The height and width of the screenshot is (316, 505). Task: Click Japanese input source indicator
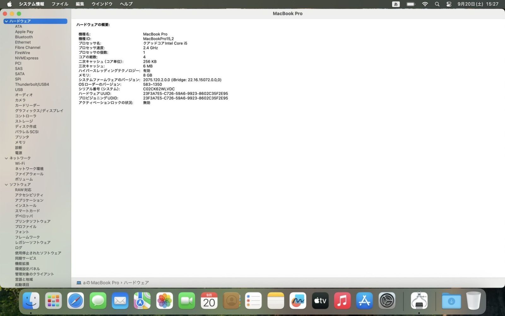point(396,4)
